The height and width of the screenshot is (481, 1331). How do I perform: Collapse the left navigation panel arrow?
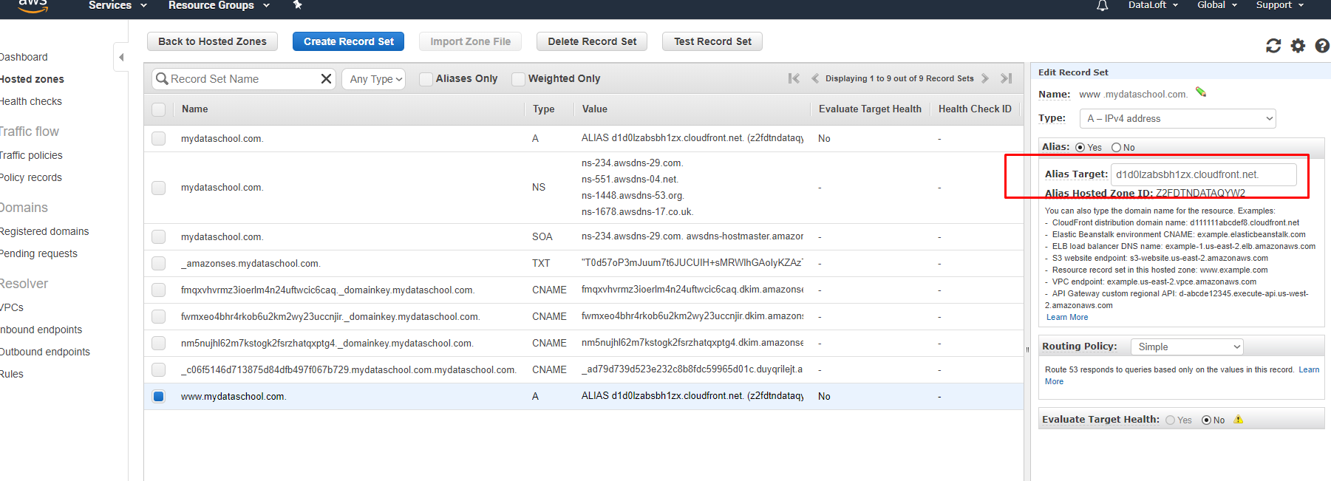pyautogui.click(x=121, y=57)
